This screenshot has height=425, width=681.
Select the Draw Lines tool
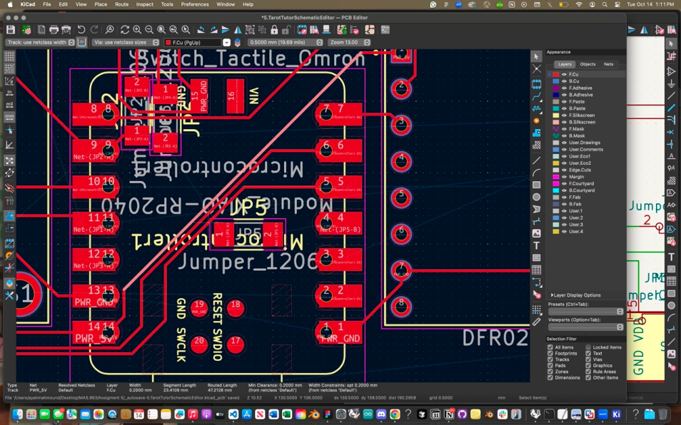coord(537,160)
